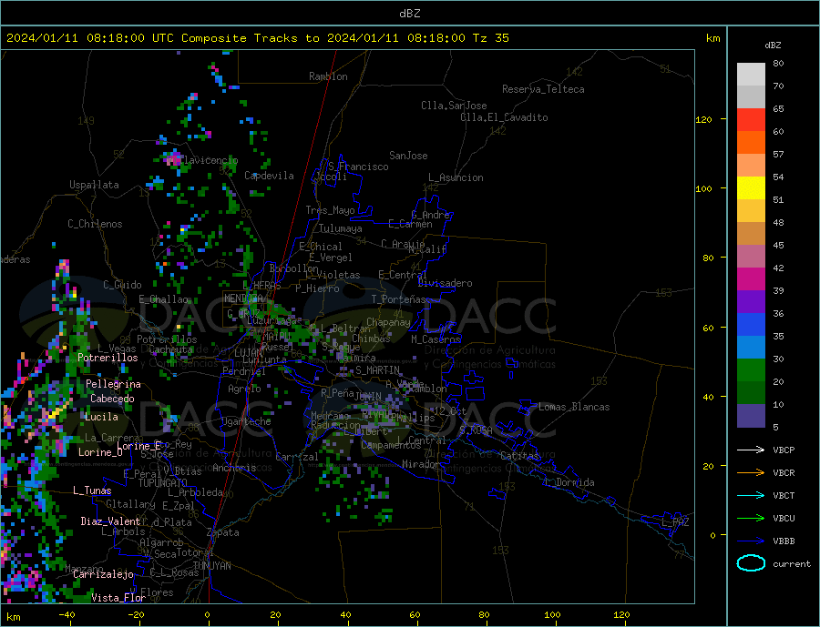Pick the purple 36-39 dBZ swatch
The height and width of the screenshot is (627, 820).
(x=751, y=302)
